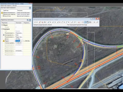
Task: Open the alignment grid view icon
Action: 90,22
